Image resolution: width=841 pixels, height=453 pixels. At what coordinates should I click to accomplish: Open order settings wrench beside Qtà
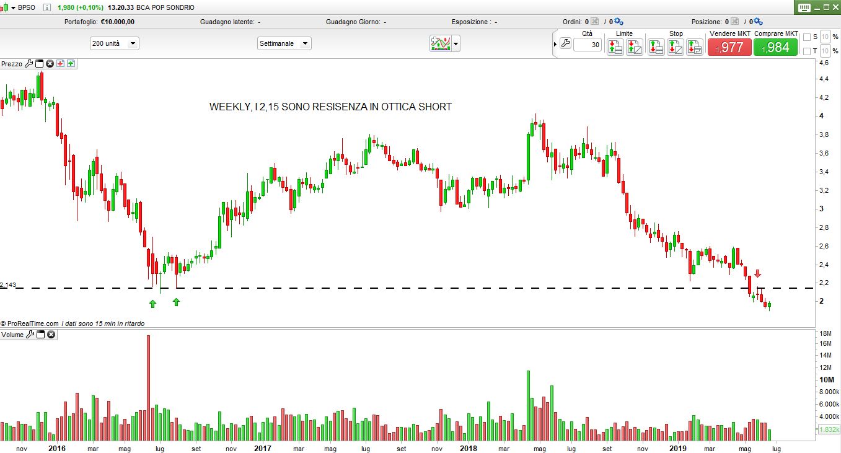tap(565, 43)
